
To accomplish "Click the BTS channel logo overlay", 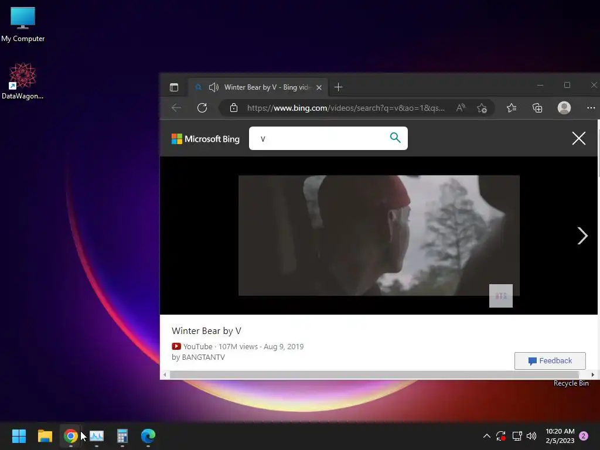I will click(x=501, y=296).
